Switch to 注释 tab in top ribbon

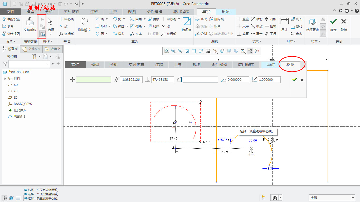coord(94,12)
